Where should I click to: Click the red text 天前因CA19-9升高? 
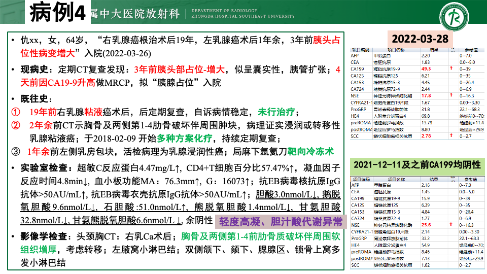pyautogui.click(x=58, y=83)
